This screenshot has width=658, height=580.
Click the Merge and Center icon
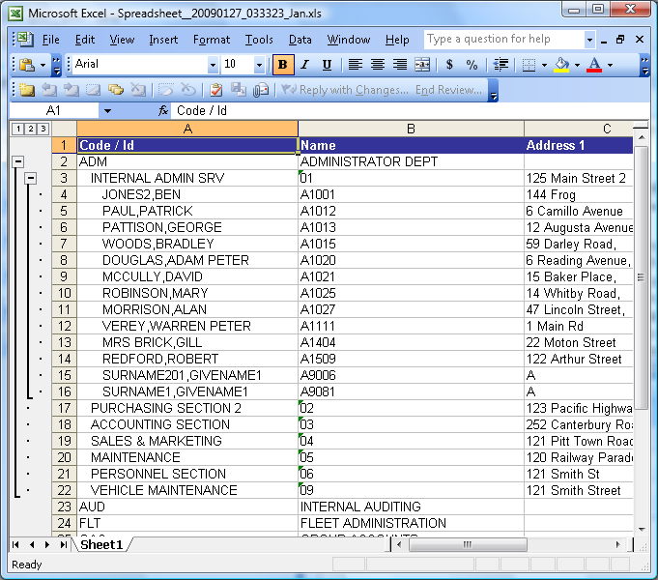[x=422, y=65]
